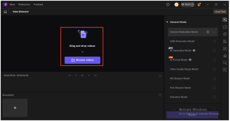
Task: Click the Animation Model label
Action: pos(178,97)
